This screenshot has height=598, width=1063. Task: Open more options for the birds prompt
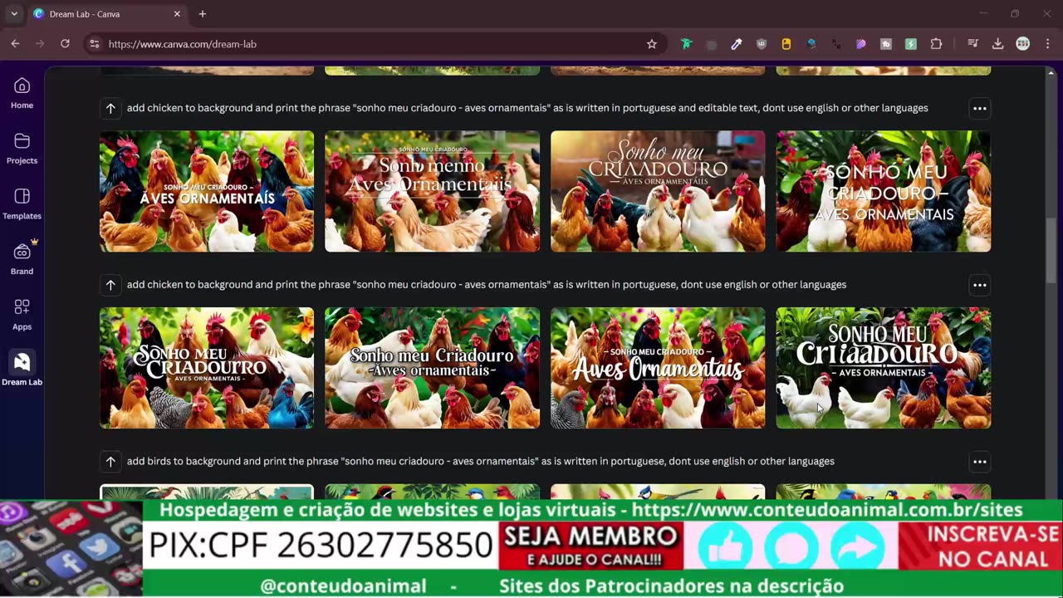[980, 462]
